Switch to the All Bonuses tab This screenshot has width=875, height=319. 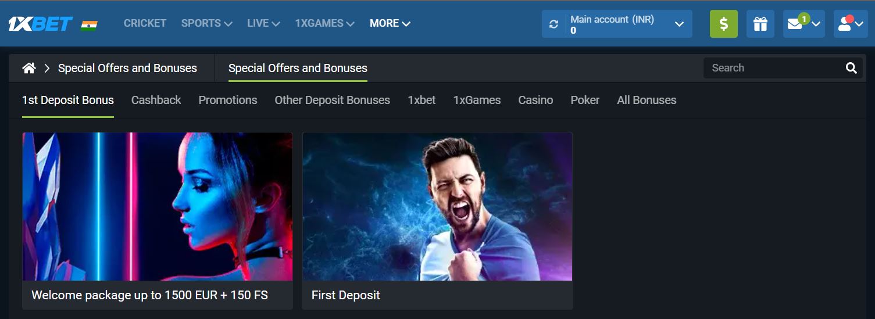tap(647, 100)
